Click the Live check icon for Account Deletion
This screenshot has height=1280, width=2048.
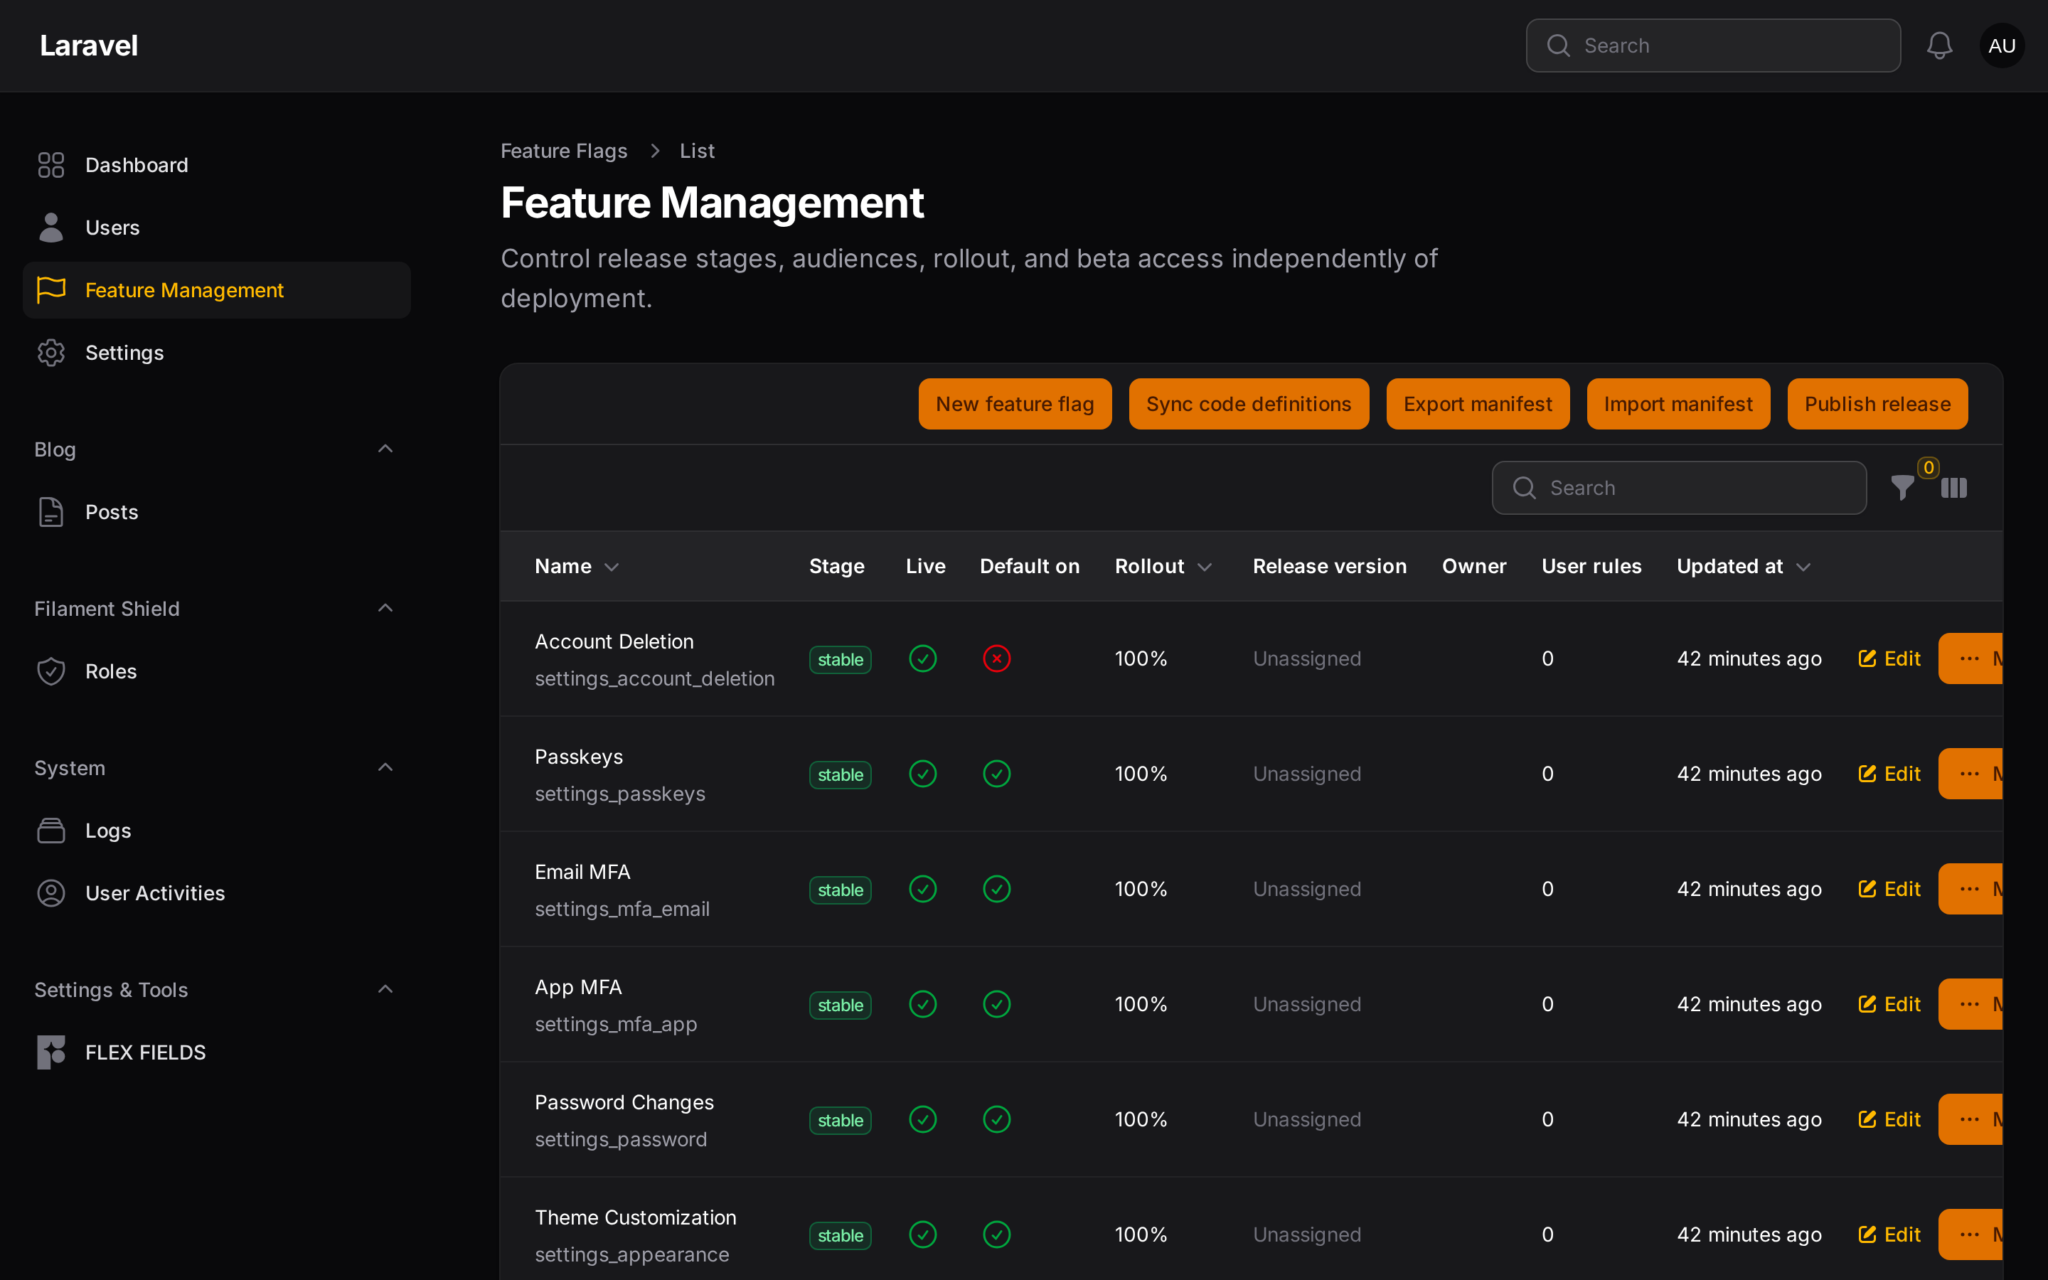pyautogui.click(x=922, y=658)
